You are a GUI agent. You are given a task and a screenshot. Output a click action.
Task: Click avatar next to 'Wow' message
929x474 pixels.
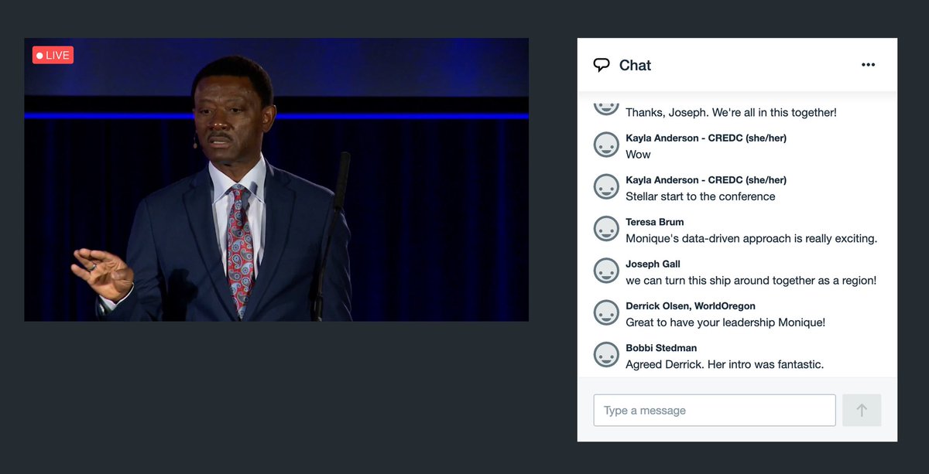coord(606,145)
